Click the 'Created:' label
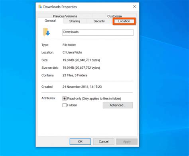Viewport: 189px width, 156px height. tap(47, 87)
